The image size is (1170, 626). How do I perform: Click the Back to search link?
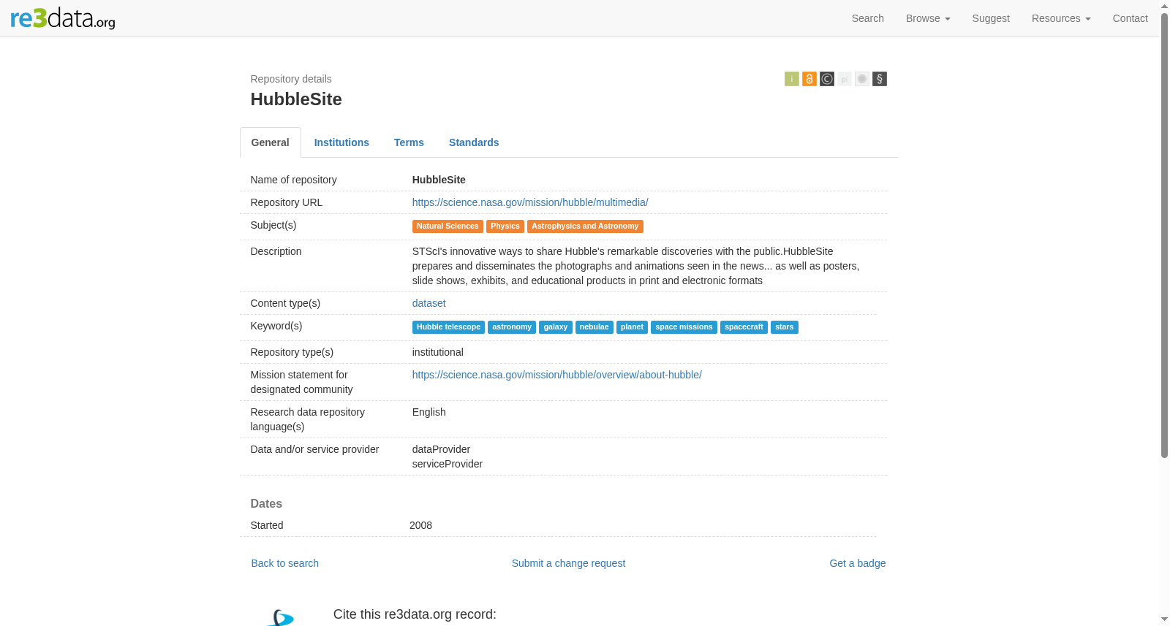285,563
